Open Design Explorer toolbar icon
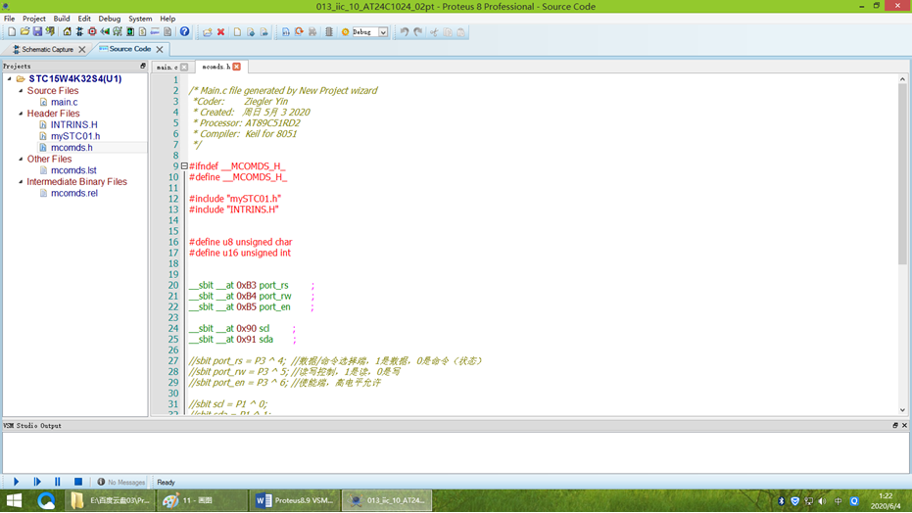Viewport: 912px width, 513px height. 129,32
